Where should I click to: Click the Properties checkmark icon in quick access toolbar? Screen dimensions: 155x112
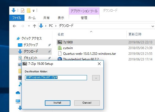pos(23,11)
